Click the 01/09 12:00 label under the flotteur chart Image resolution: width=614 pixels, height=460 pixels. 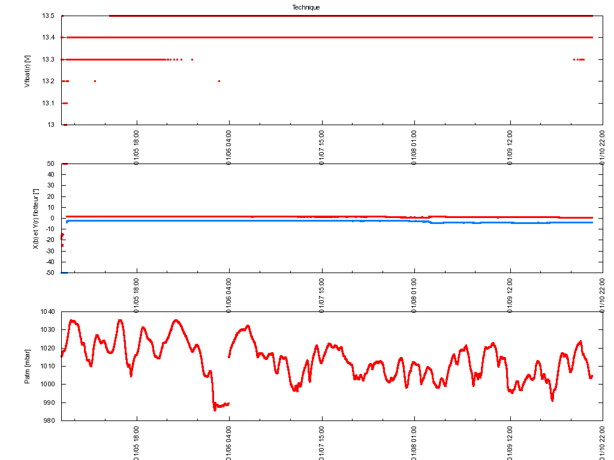tap(510, 294)
